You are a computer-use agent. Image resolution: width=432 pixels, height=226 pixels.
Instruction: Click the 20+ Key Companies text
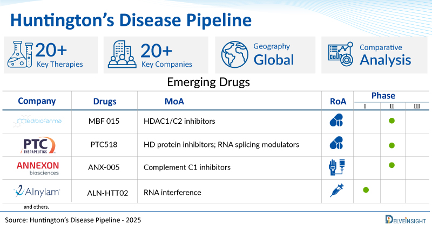(x=166, y=55)
